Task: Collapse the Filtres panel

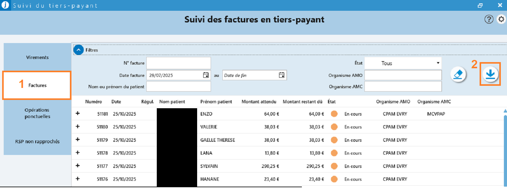Action: 79,50
